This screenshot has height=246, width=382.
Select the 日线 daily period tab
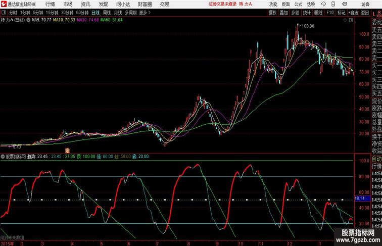[x=96, y=13]
